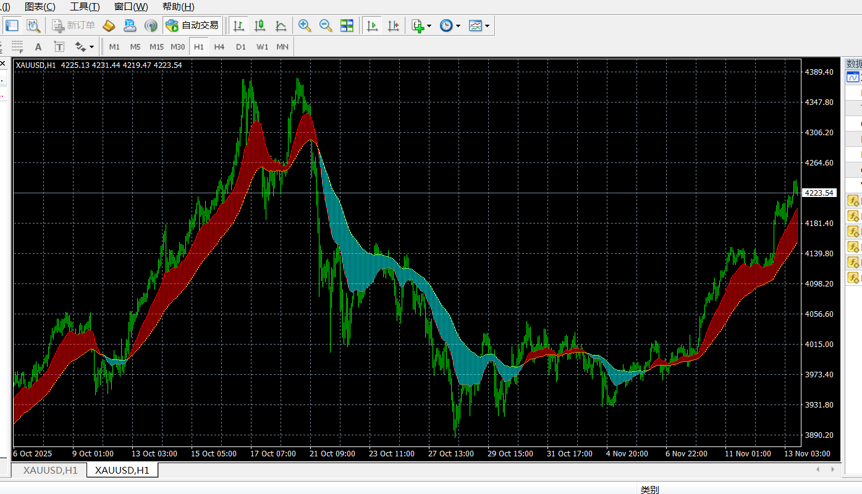Viewport: 862px width, 494px height.
Task: Open the 帮助(H) menu
Action: click(x=178, y=7)
